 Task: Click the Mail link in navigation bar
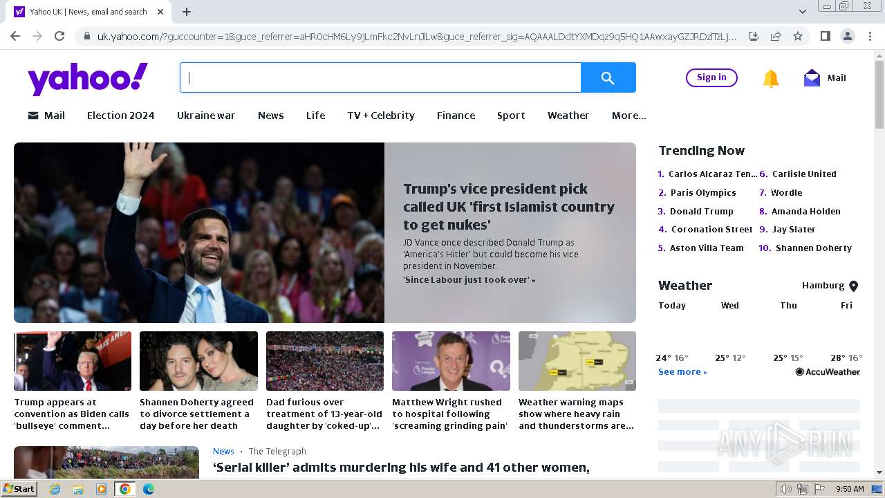click(46, 116)
